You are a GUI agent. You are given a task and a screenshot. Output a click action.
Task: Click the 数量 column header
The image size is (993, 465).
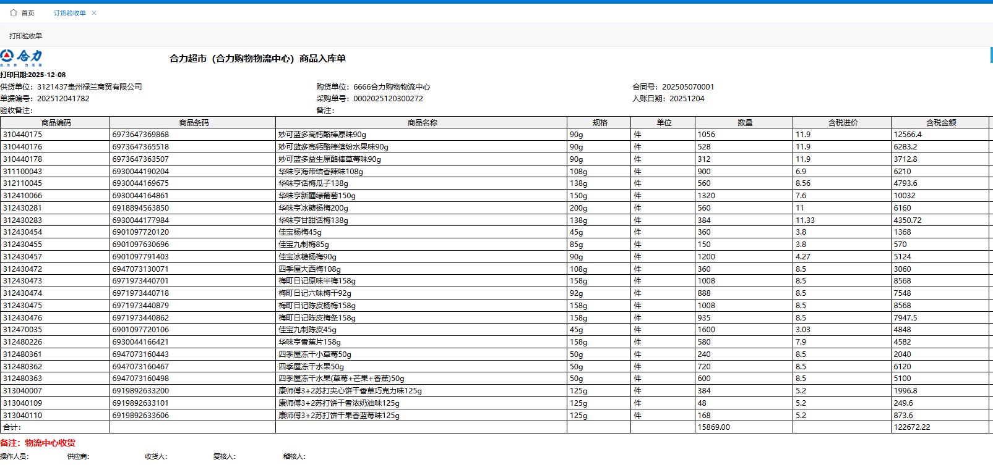744,123
